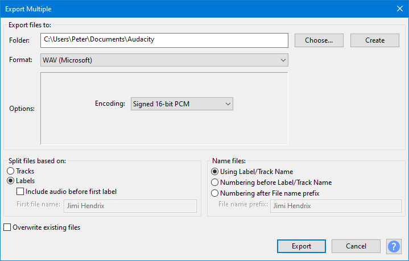The width and height of the screenshot is (409, 261).
Task: Click the blue help question mark icon
Action: (x=394, y=246)
